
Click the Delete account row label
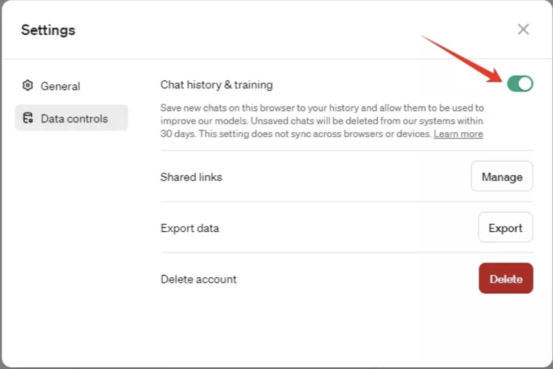pos(199,278)
